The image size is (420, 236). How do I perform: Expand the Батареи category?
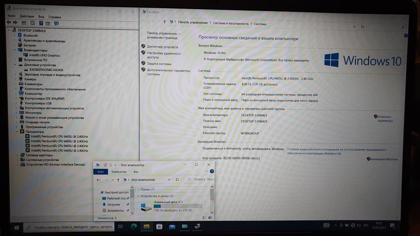pyautogui.click(x=15, y=45)
